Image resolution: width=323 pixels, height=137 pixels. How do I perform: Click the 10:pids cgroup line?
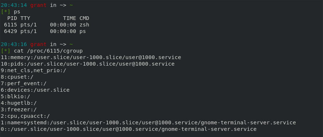pos(87,64)
